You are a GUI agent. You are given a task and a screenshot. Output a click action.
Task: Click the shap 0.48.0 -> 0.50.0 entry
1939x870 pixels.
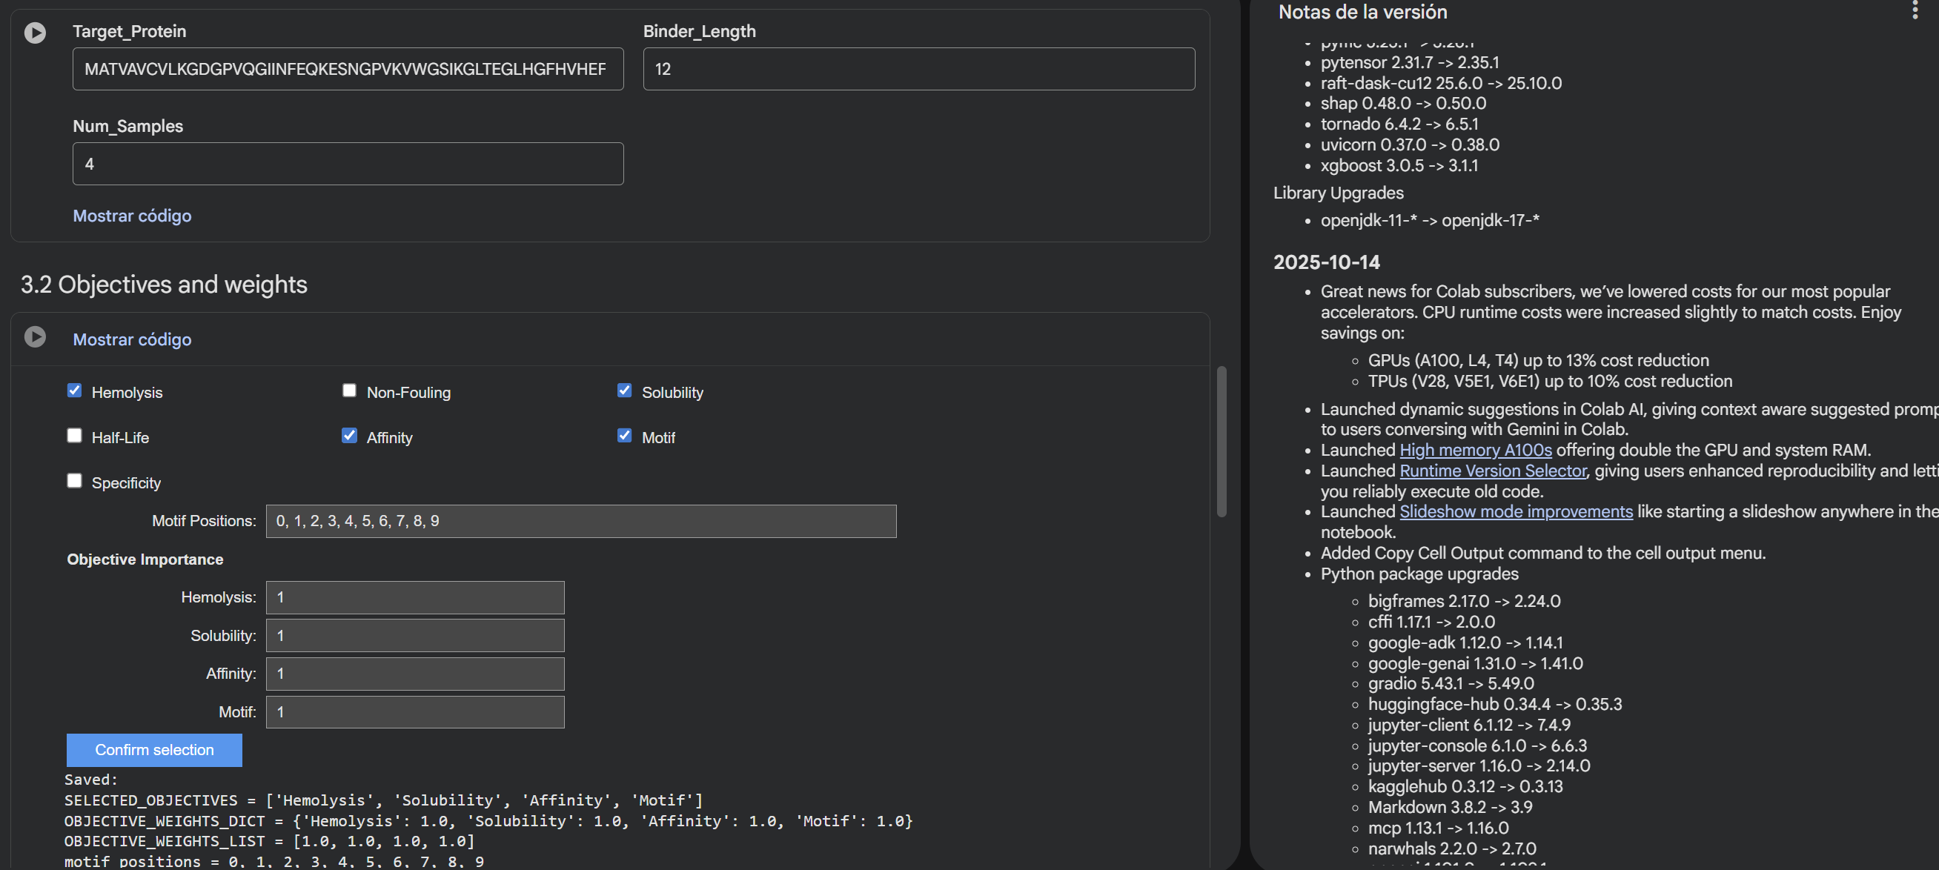click(x=1403, y=103)
